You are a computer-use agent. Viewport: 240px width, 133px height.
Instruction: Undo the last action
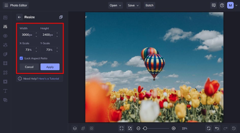pos(217,128)
